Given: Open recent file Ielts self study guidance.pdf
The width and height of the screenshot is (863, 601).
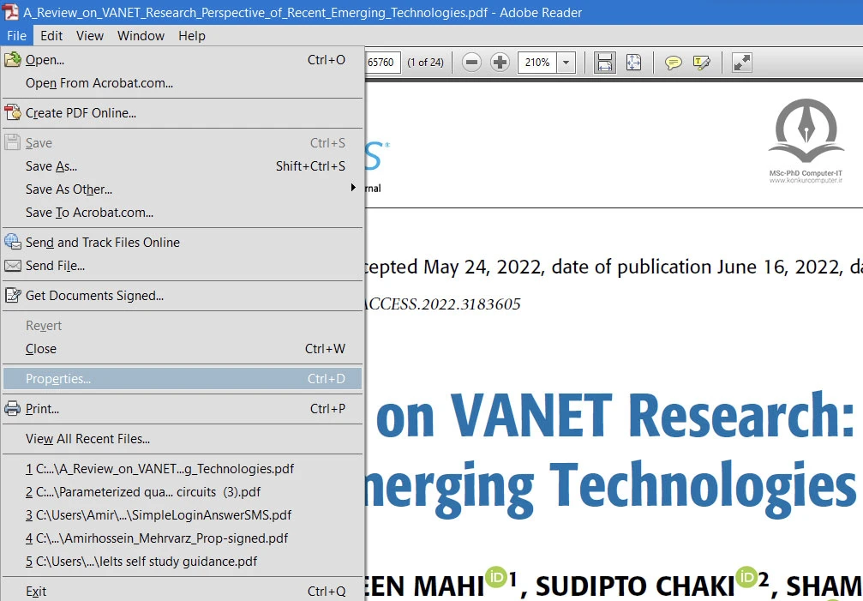Looking at the screenshot, I should [183, 562].
